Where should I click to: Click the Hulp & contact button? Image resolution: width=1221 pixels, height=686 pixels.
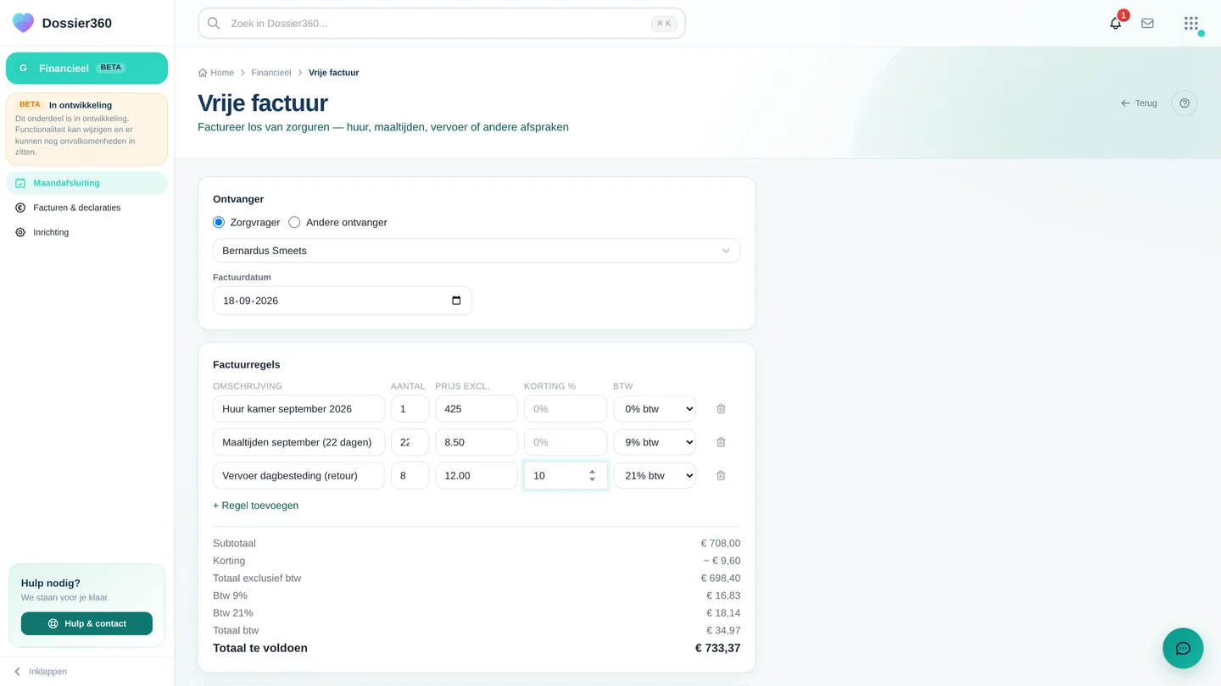(86, 623)
